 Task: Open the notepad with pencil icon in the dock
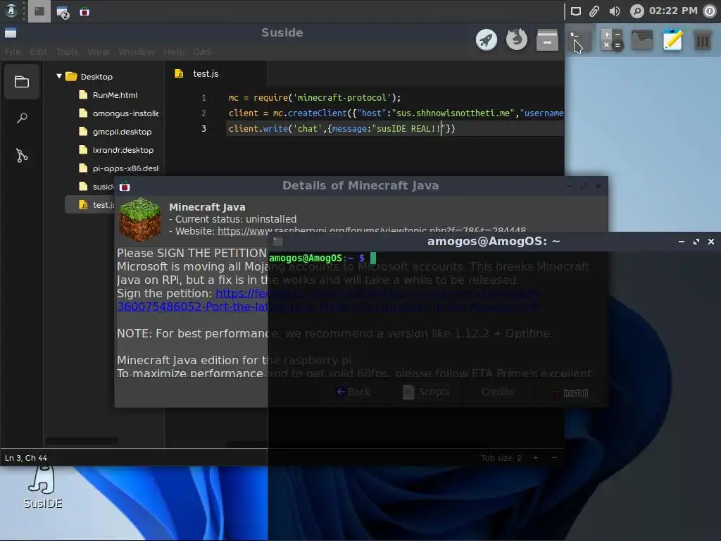(x=672, y=39)
